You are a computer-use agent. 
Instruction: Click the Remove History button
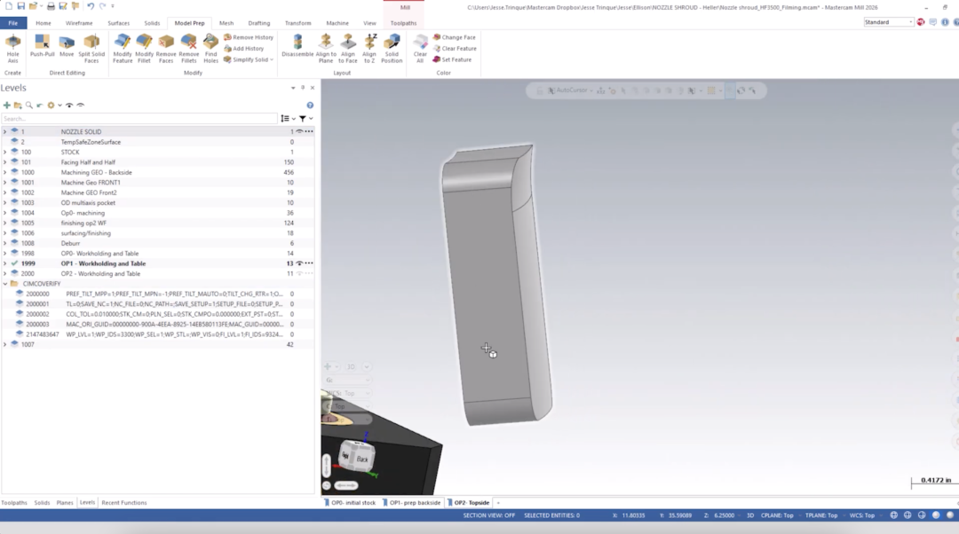point(249,37)
